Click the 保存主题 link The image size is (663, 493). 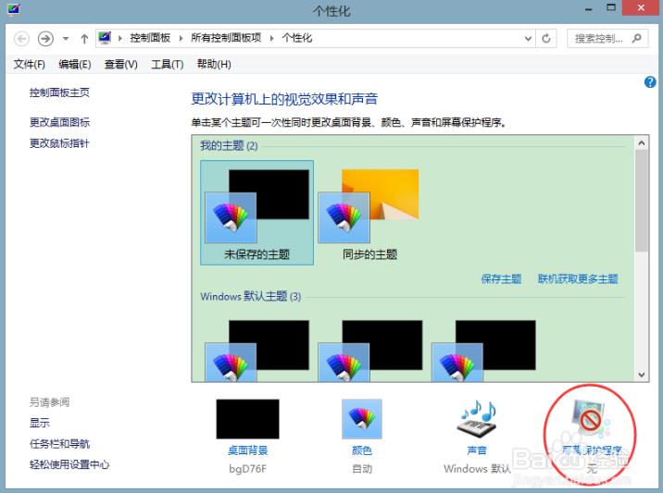point(501,278)
